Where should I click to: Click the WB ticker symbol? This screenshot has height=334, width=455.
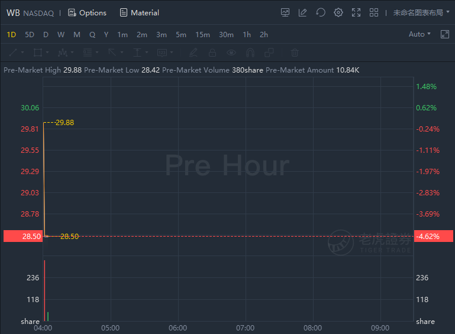coord(13,13)
